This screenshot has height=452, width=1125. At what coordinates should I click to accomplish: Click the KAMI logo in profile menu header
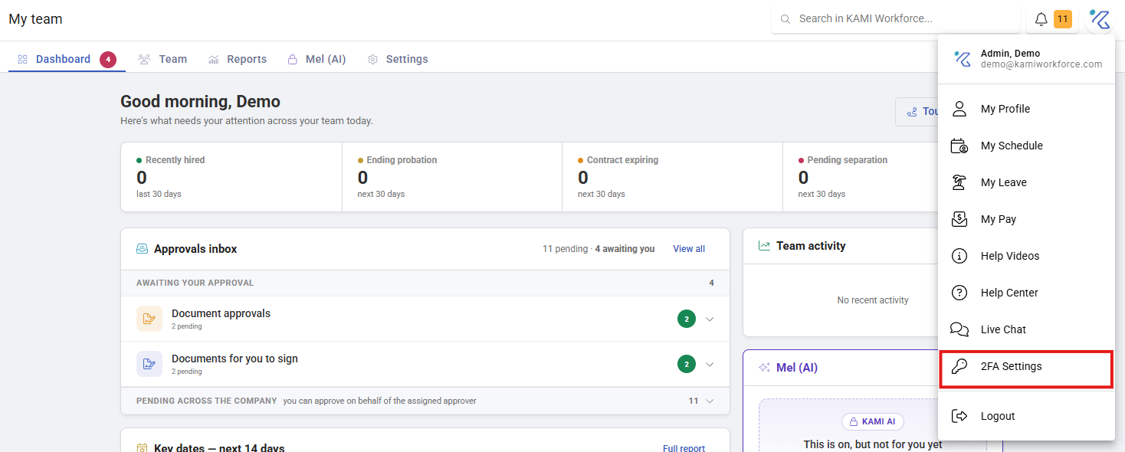click(962, 59)
